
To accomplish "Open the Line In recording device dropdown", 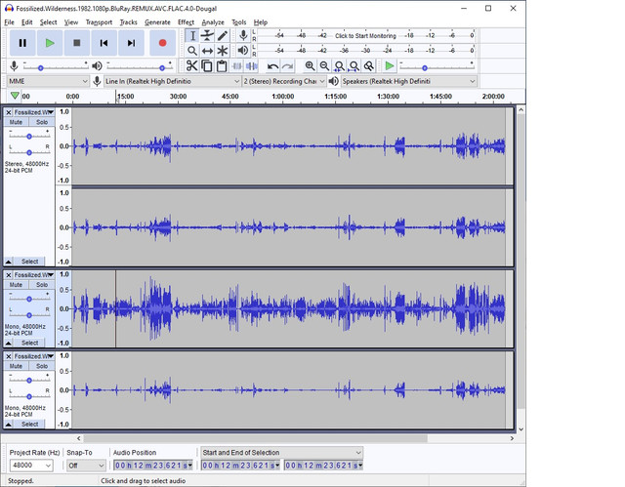I will (x=172, y=81).
